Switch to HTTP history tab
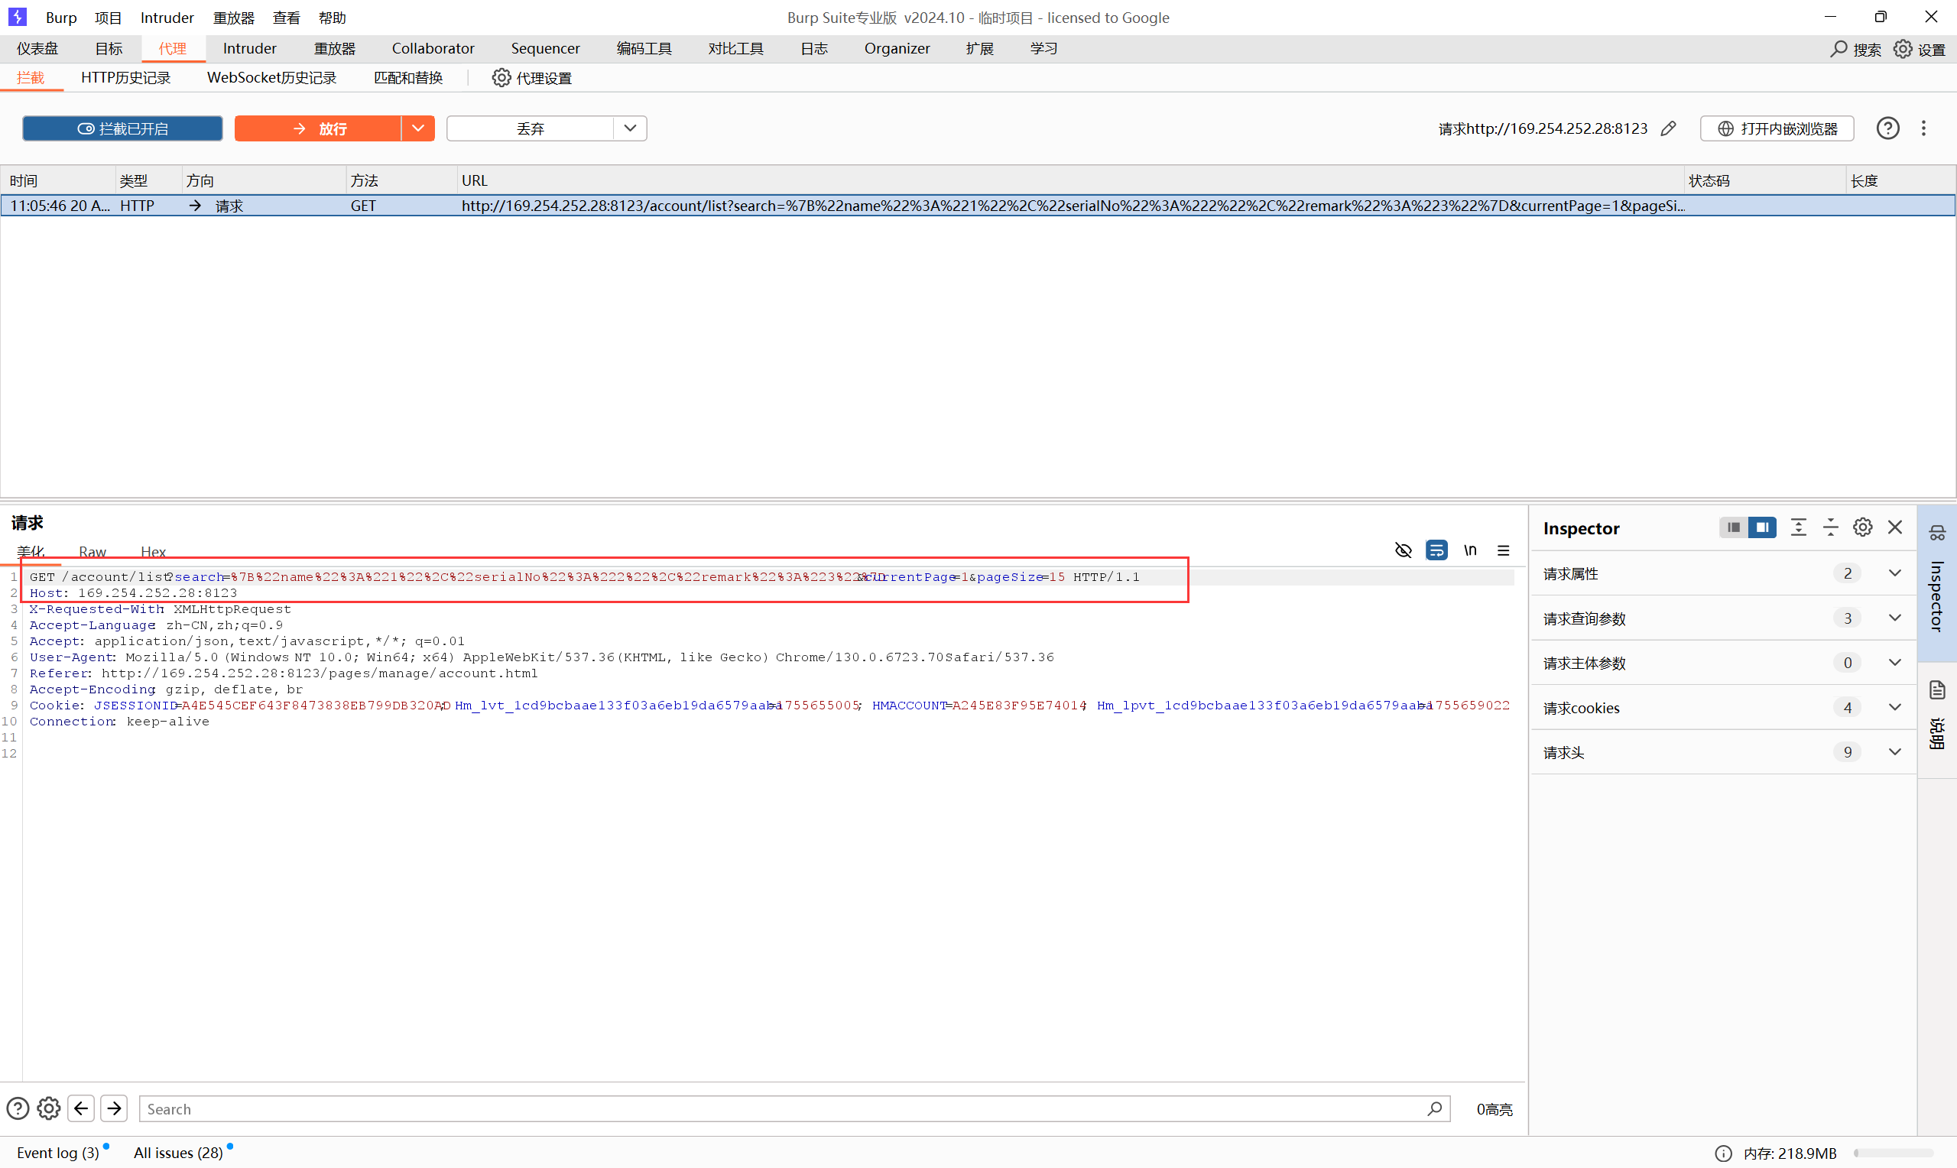Viewport: 1957px width, 1168px height. coord(126,78)
